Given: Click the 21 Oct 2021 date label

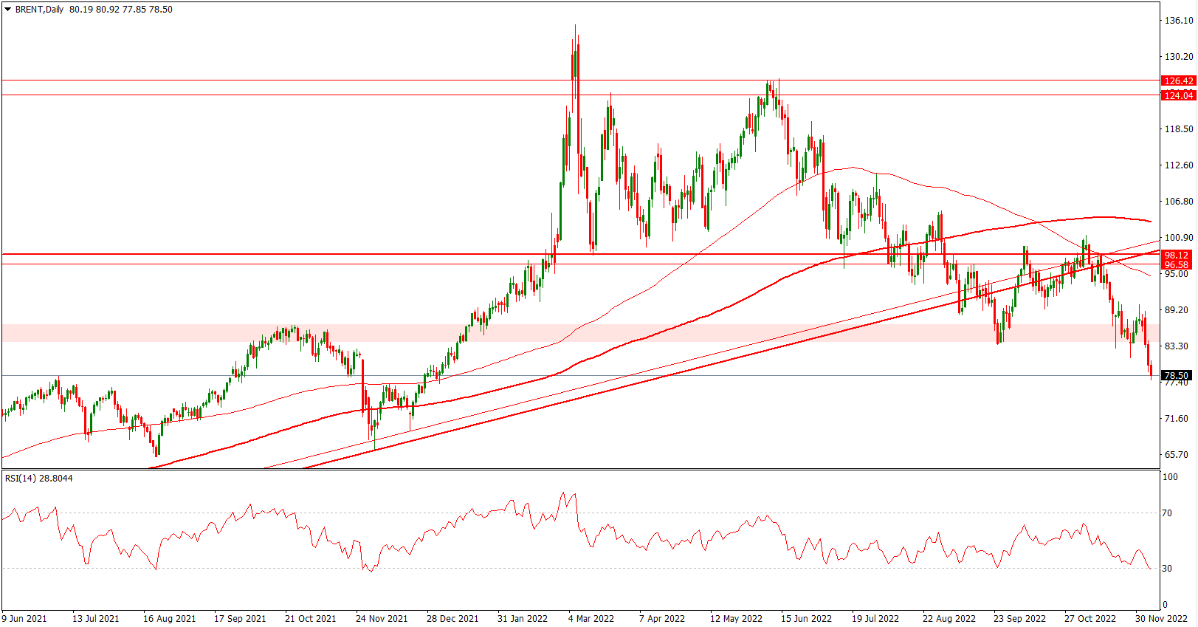Looking at the screenshot, I should pos(310,618).
